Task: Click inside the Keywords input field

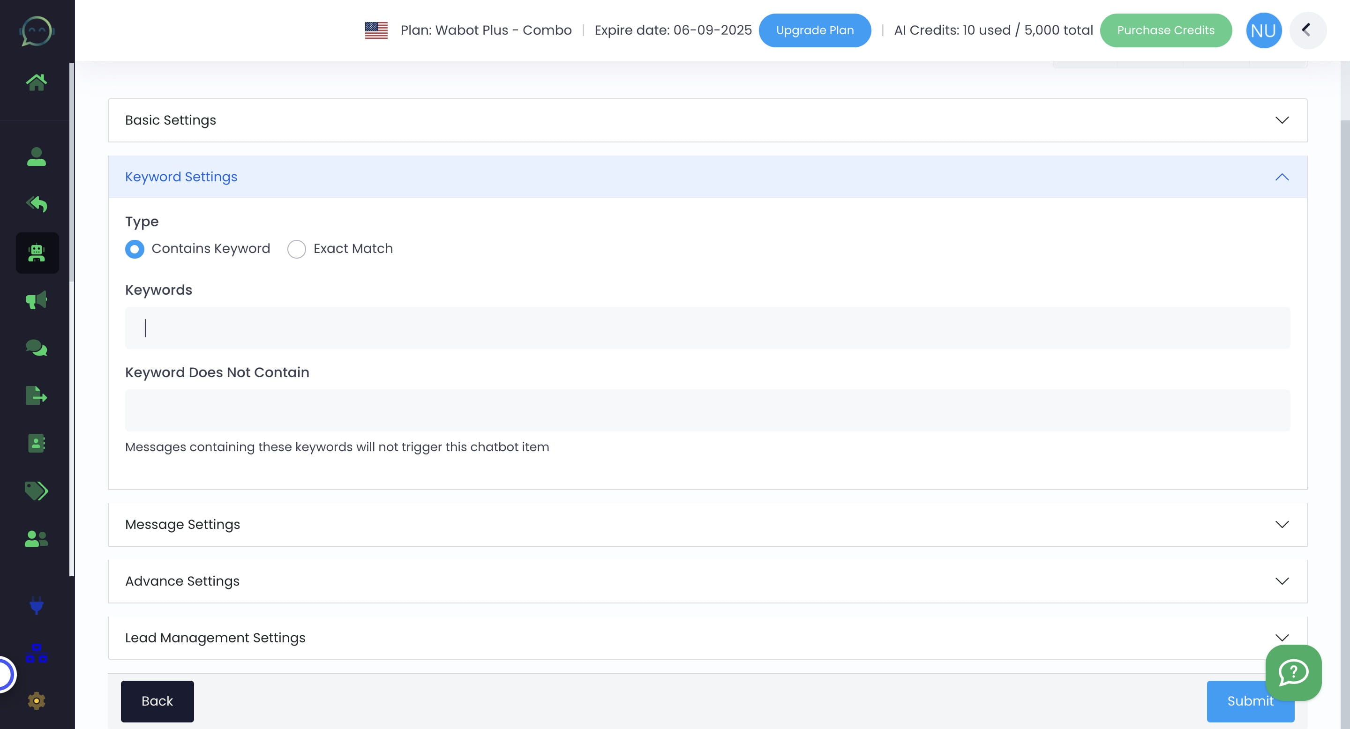Action: click(x=707, y=328)
